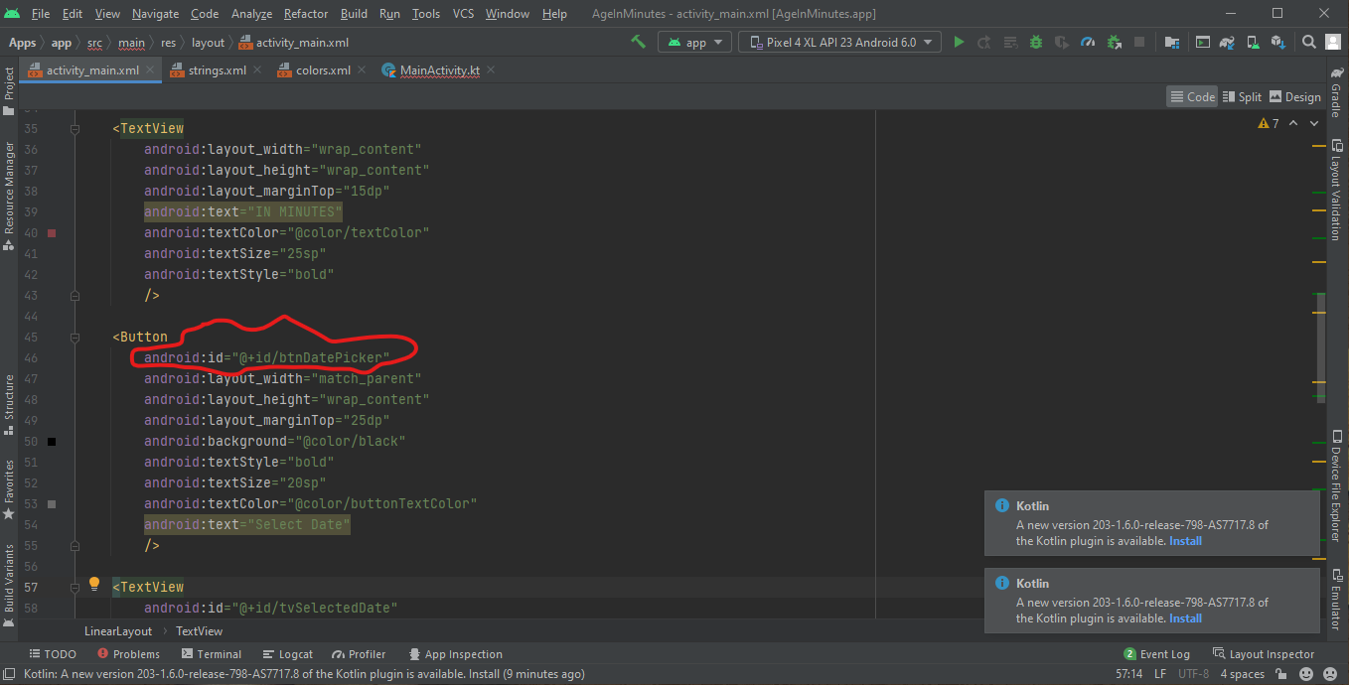The height and width of the screenshot is (685, 1349).
Task: Open the app run configuration dropdown
Action: click(694, 42)
